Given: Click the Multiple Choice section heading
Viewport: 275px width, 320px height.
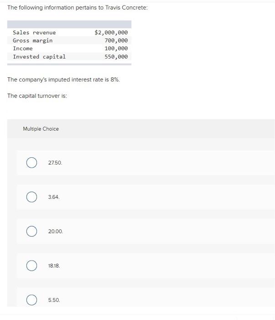Looking at the screenshot, I should tap(41, 129).
